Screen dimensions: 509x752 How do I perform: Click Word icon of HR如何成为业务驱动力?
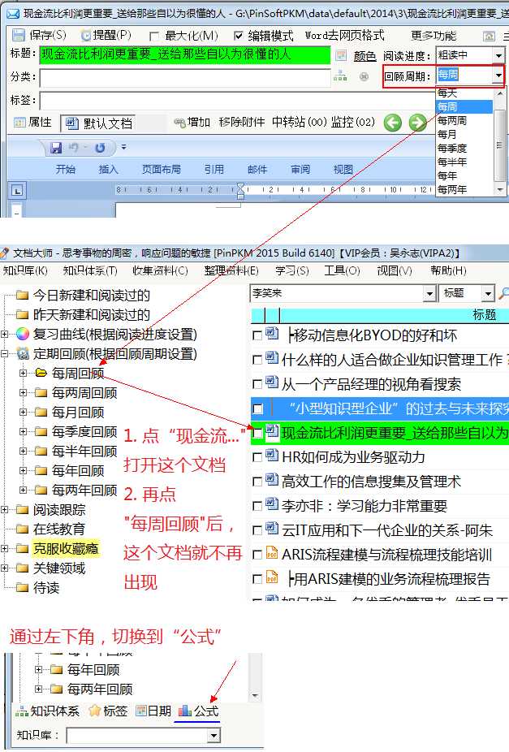[x=272, y=455]
